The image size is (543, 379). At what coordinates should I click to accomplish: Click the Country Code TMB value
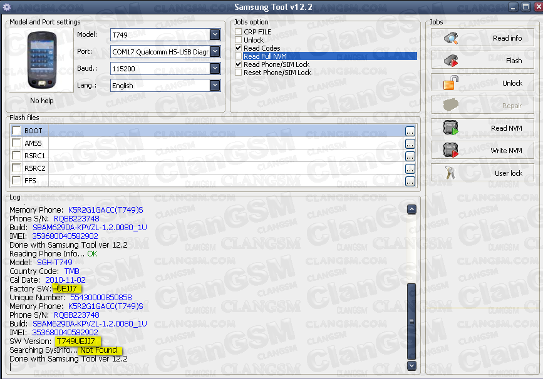(71, 271)
